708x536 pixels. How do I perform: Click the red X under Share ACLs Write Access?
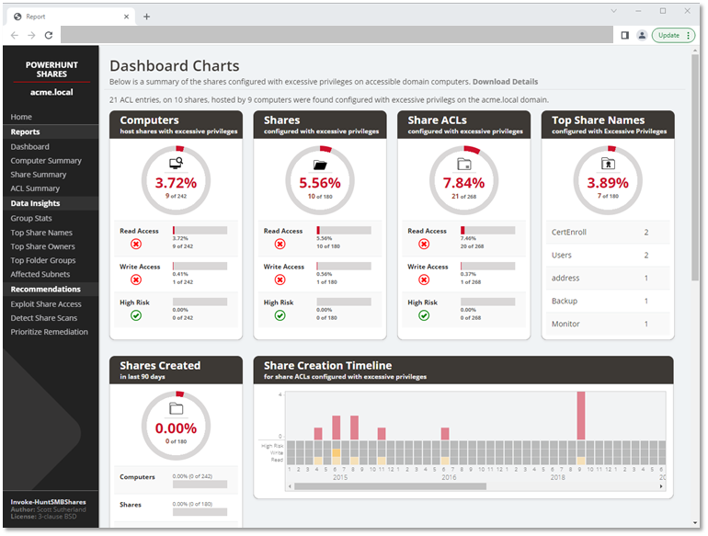424,279
